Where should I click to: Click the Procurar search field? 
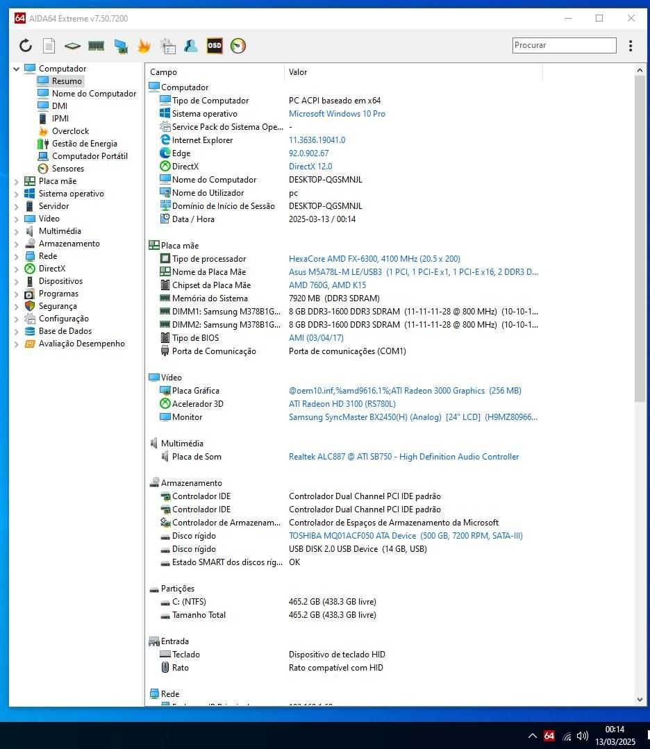564,45
